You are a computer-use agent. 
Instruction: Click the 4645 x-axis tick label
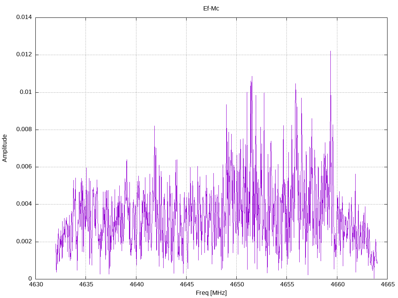[187, 284]
